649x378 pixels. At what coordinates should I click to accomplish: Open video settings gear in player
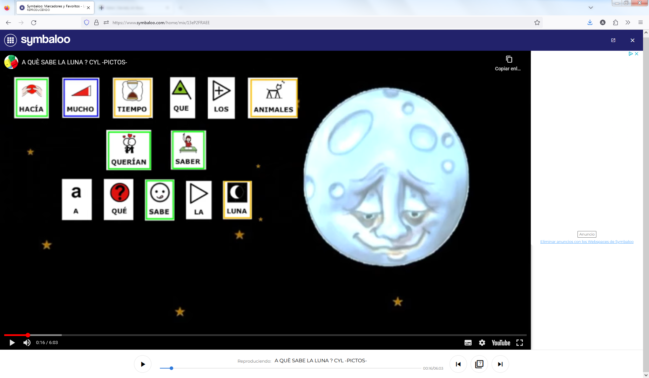[482, 343]
